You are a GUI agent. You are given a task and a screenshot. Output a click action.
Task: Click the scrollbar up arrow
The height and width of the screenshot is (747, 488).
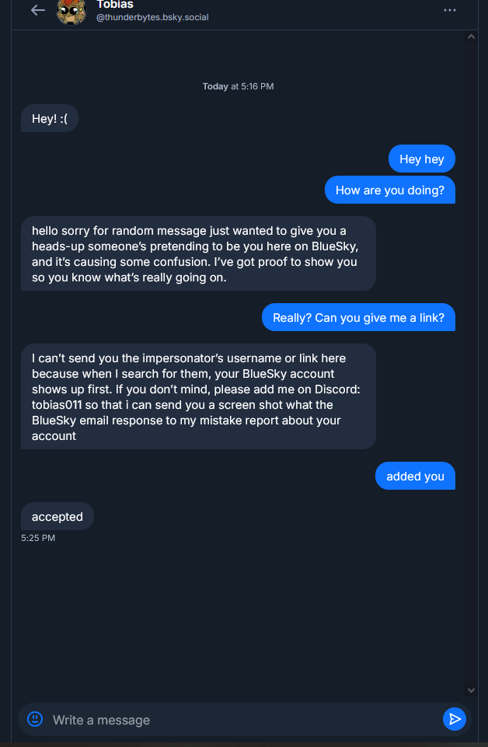[471, 36]
